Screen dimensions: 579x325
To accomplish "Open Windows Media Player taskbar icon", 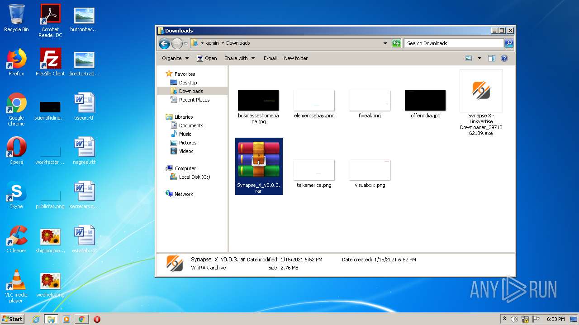I will [66, 319].
